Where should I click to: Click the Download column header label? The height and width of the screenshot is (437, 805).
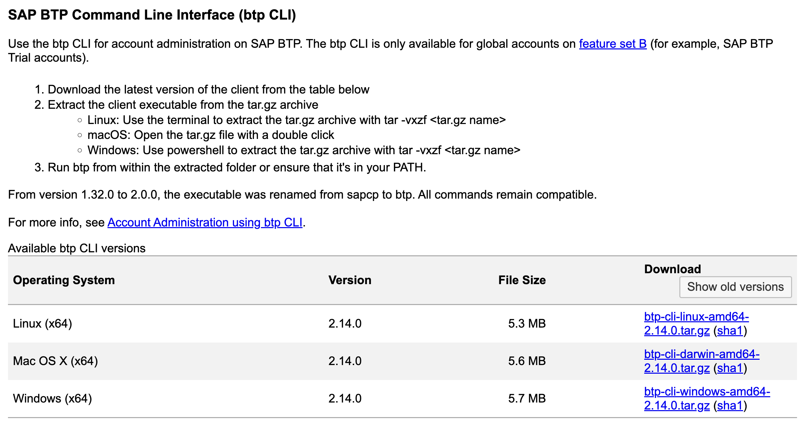[x=672, y=269]
